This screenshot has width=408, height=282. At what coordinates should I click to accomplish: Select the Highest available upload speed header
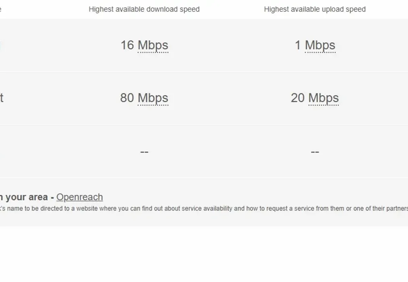pos(315,9)
